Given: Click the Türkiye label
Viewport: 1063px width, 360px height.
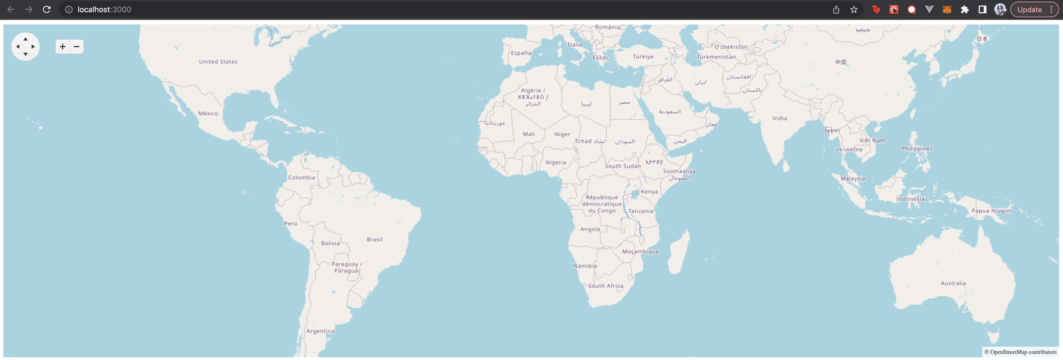Looking at the screenshot, I should point(642,56).
